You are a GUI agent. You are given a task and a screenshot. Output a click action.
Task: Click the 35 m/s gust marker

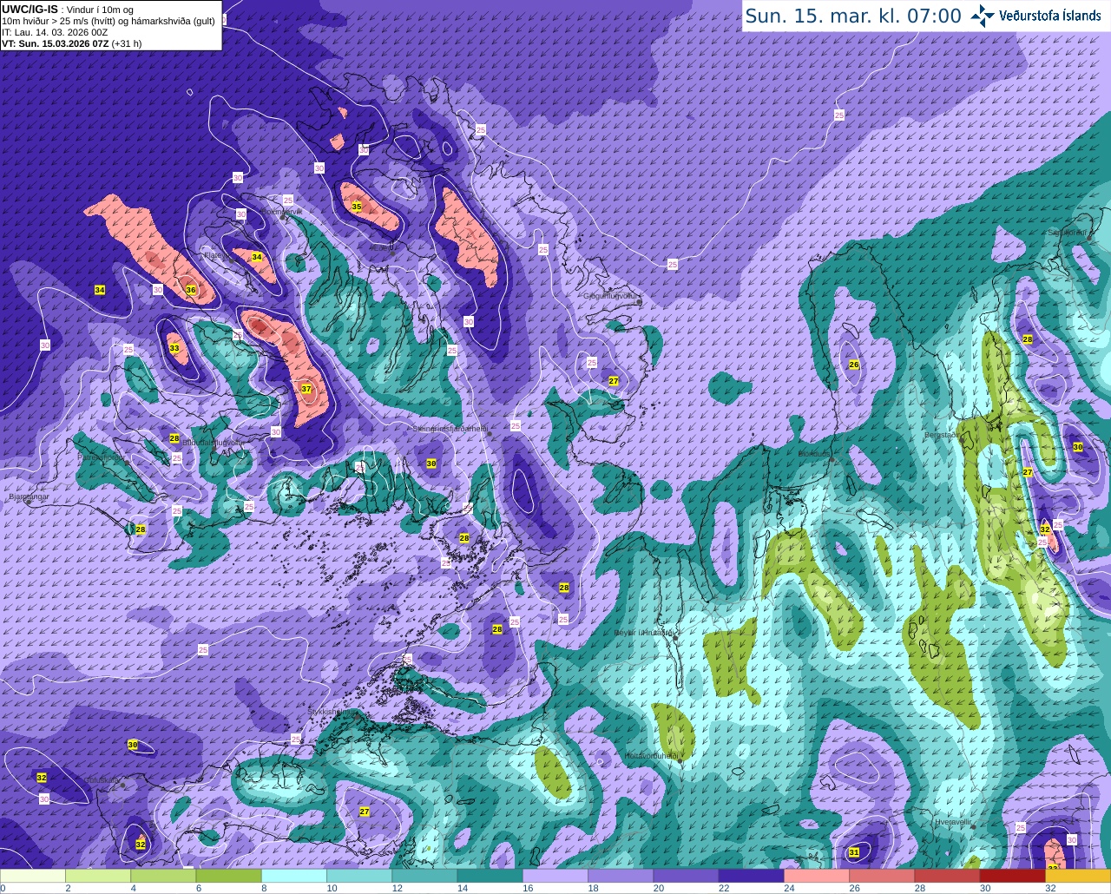coord(356,207)
